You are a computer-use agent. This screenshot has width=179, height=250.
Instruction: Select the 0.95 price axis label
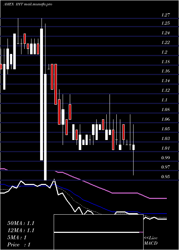coord(165,177)
